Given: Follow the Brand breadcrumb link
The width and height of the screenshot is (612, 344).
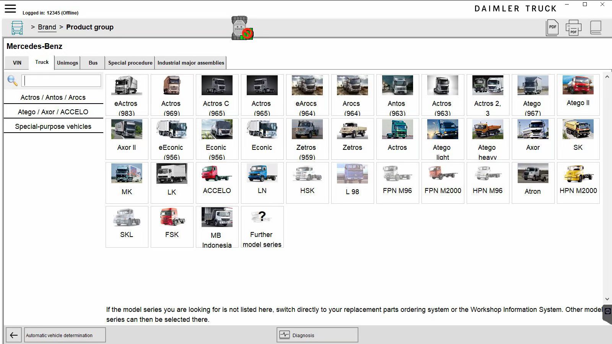Looking at the screenshot, I should click(47, 27).
